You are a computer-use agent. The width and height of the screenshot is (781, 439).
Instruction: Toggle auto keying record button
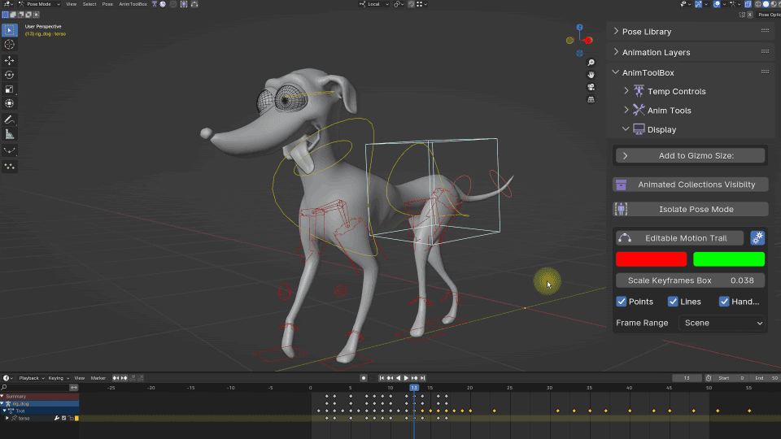(363, 378)
